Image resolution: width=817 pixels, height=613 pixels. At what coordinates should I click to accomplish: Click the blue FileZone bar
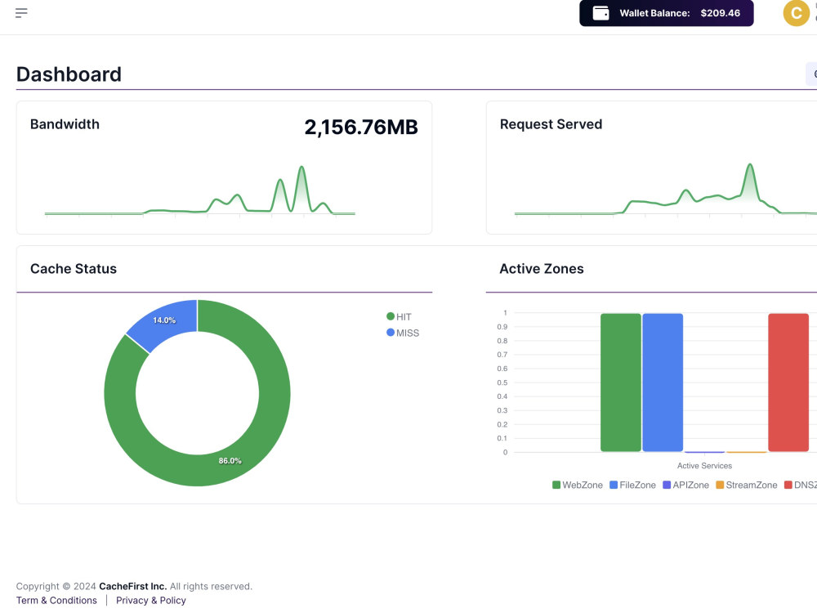[663, 382]
